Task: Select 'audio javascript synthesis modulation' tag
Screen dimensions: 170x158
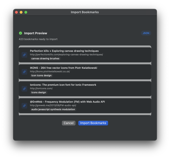Action: 53,109
